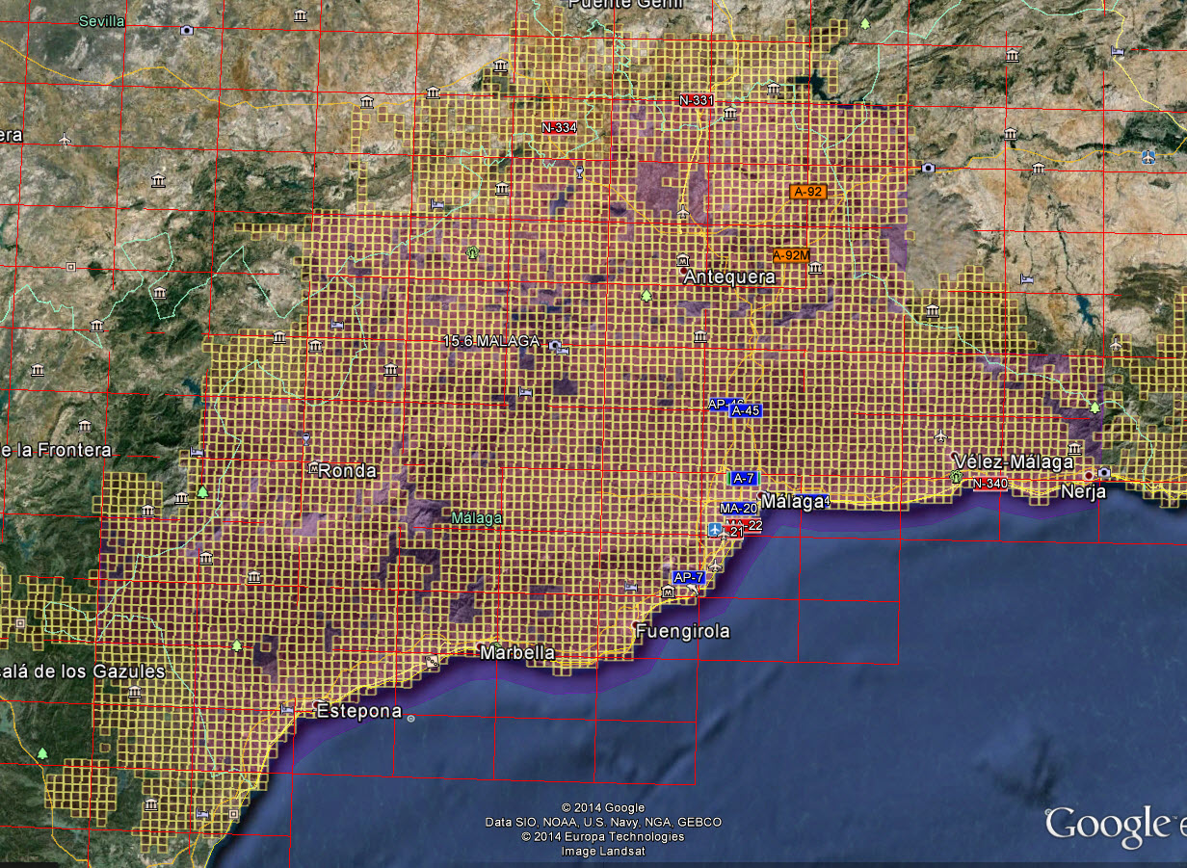Select the N-331 road marker

[x=696, y=100]
